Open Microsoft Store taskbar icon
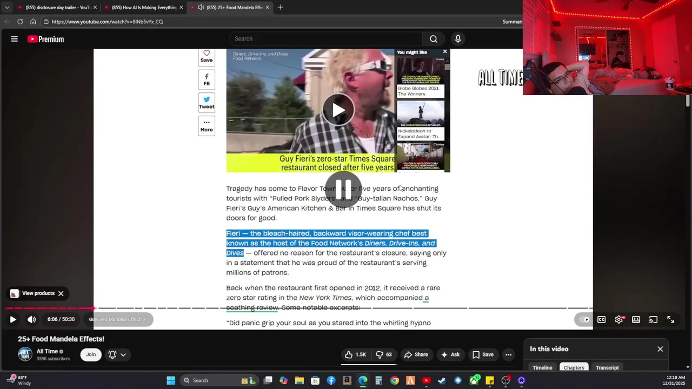The height and width of the screenshot is (389, 692). (x=315, y=380)
